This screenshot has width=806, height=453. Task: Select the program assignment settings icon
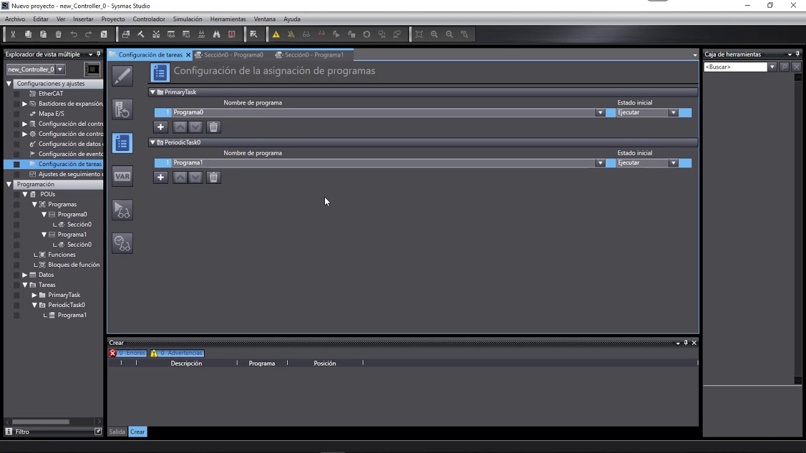[122, 143]
